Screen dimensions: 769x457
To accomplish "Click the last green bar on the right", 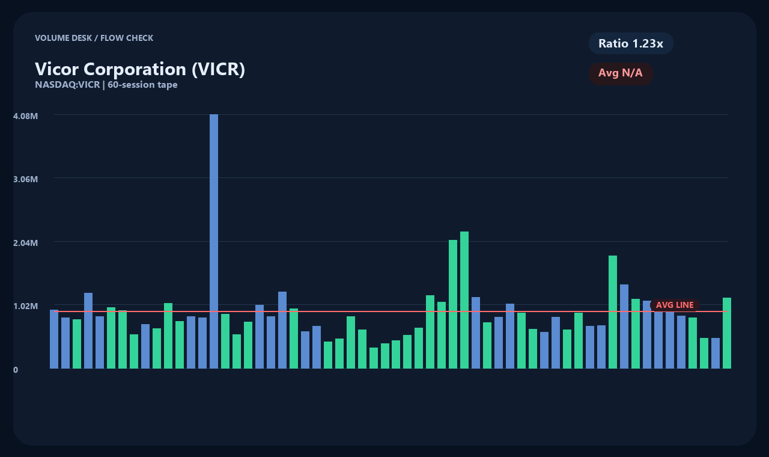I will (727, 333).
